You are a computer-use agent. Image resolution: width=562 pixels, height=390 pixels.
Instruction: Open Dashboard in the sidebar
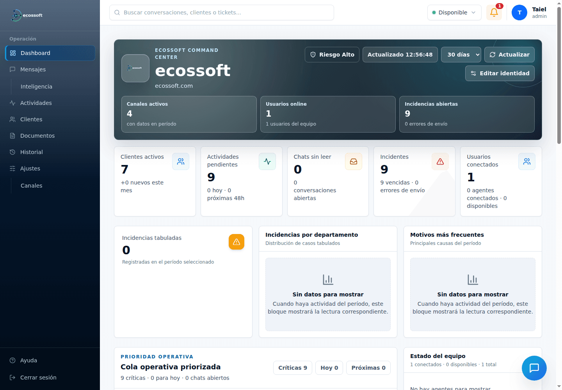click(x=50, y=53)
